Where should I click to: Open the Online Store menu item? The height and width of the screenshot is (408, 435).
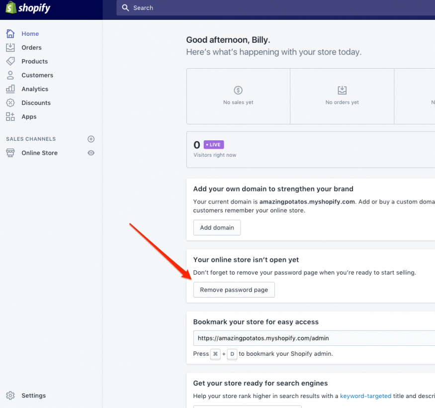pyautogui.click(x=39, y=153)
